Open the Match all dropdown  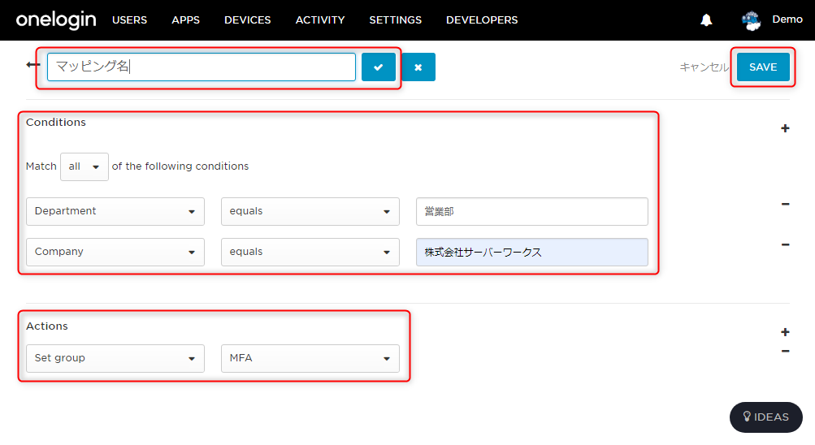tap(85, 166)
